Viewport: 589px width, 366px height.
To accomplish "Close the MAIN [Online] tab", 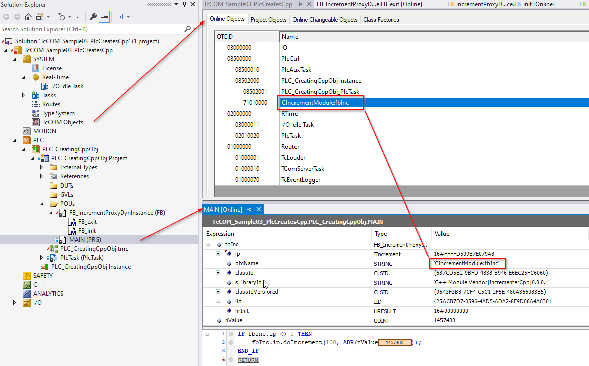I will [x=259, y=209].
